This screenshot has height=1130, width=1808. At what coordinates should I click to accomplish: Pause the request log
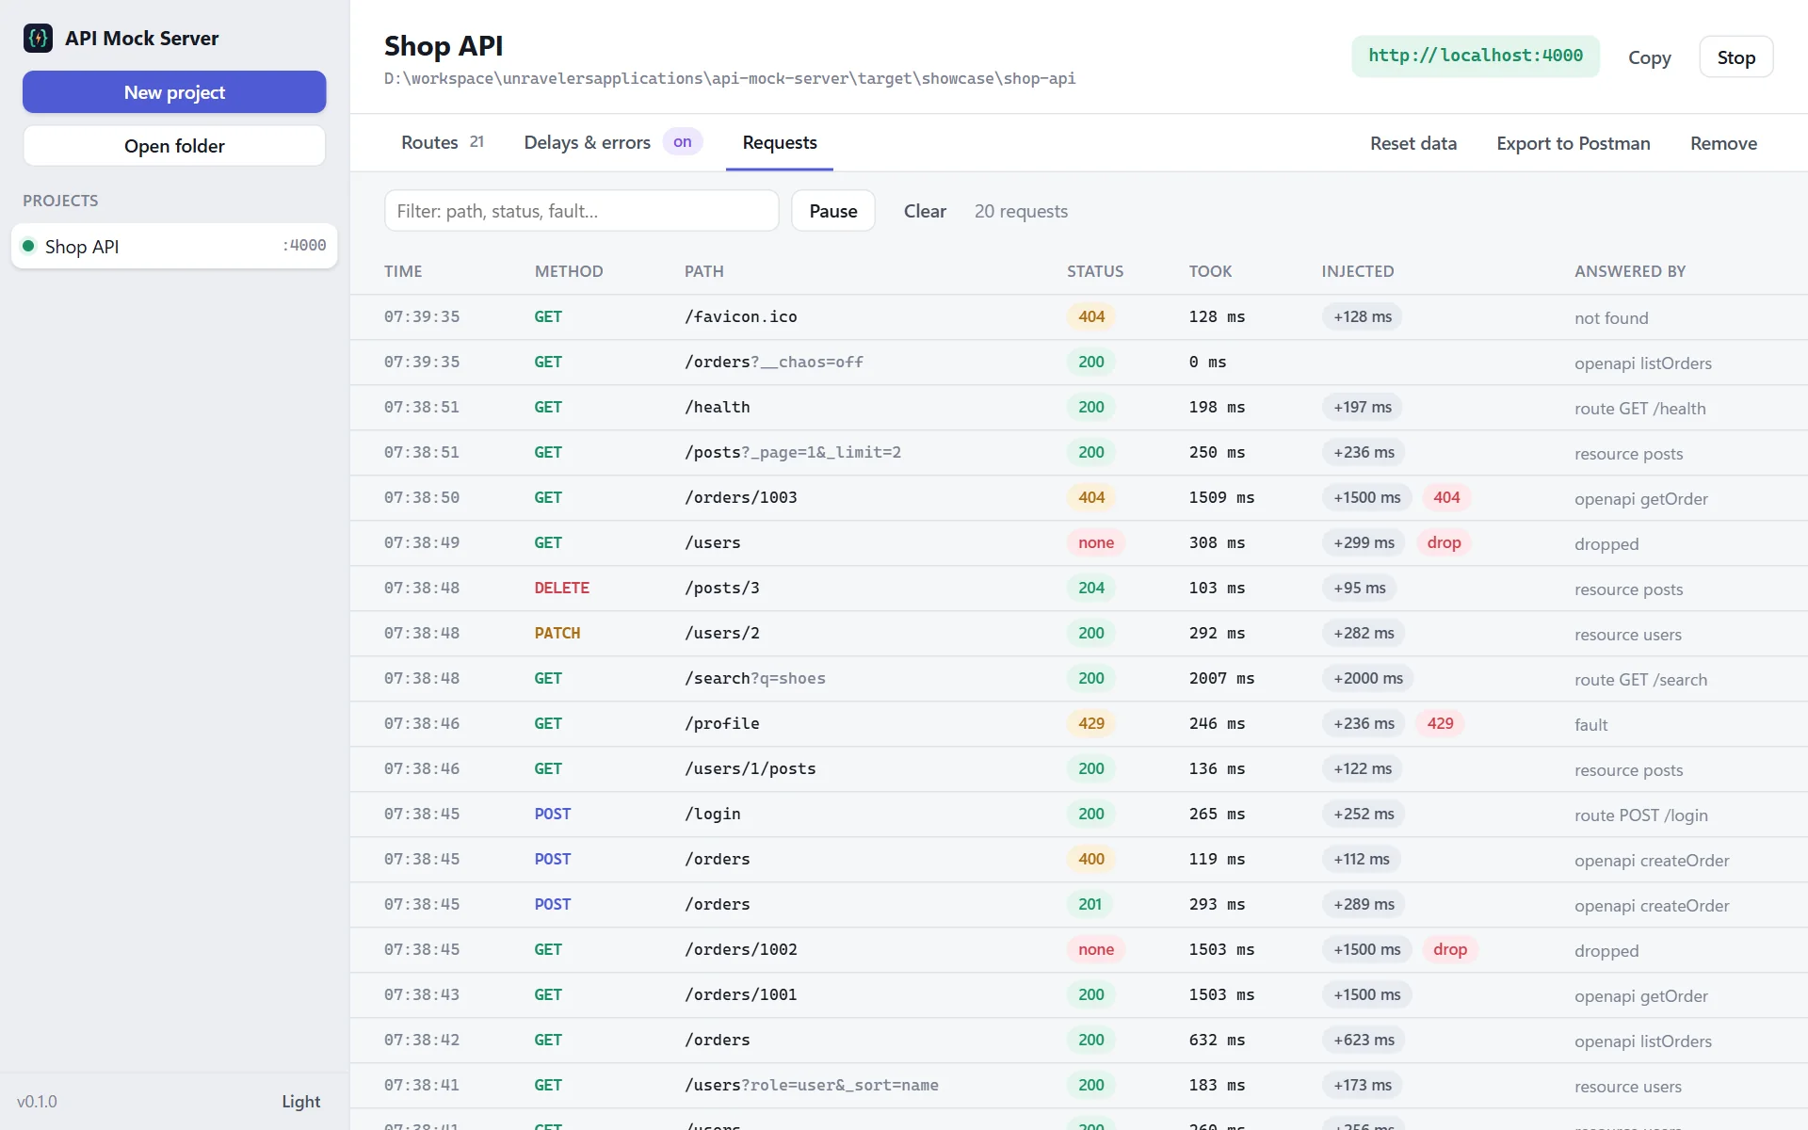(x=832, y=211)
